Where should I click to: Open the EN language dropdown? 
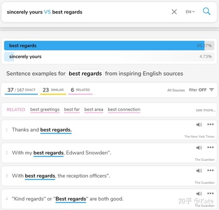click(190, 12)
